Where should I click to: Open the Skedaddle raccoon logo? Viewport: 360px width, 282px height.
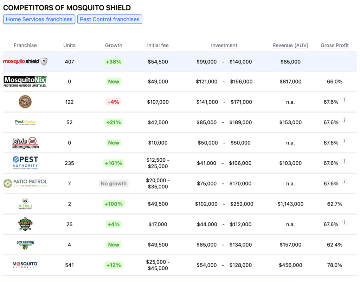tap(25, 204)
